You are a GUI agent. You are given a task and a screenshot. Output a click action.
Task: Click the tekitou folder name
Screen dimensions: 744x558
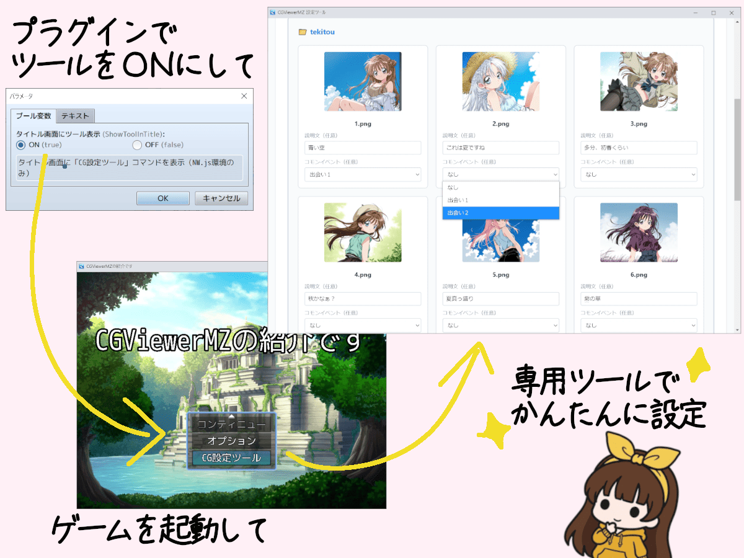point(322,32)
